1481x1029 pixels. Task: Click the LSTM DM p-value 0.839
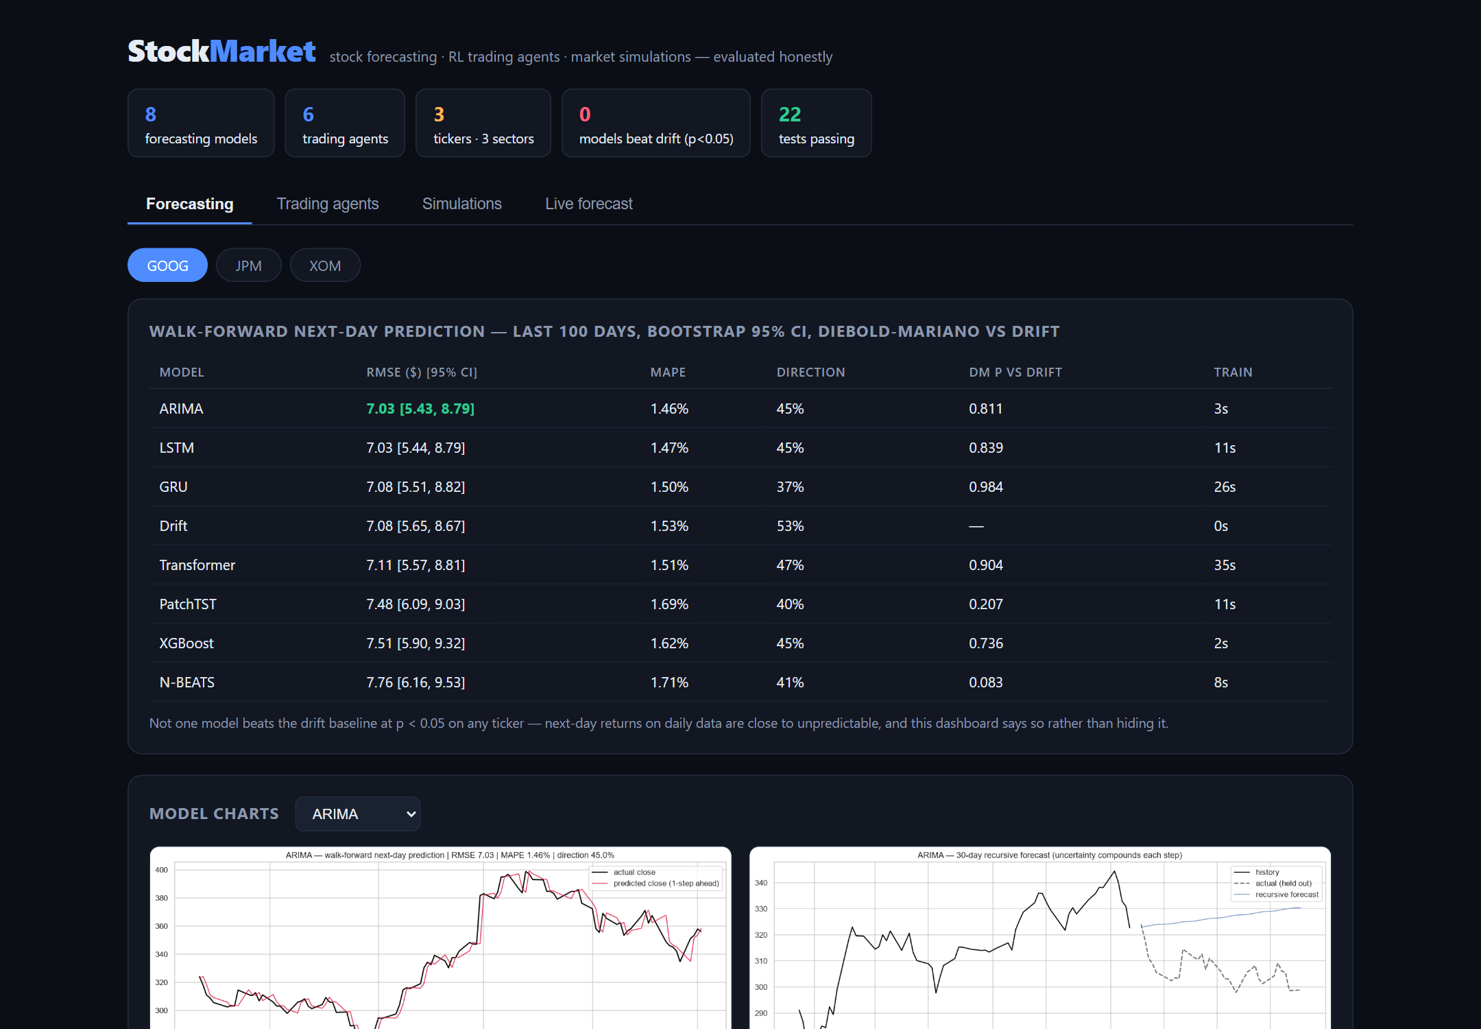pyautogui.click(x=985, y=448)
